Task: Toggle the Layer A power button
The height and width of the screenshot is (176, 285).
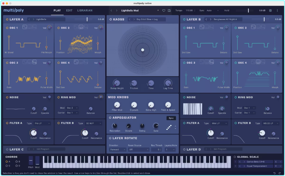Action: pyautogui.click(x=7, y=19)
